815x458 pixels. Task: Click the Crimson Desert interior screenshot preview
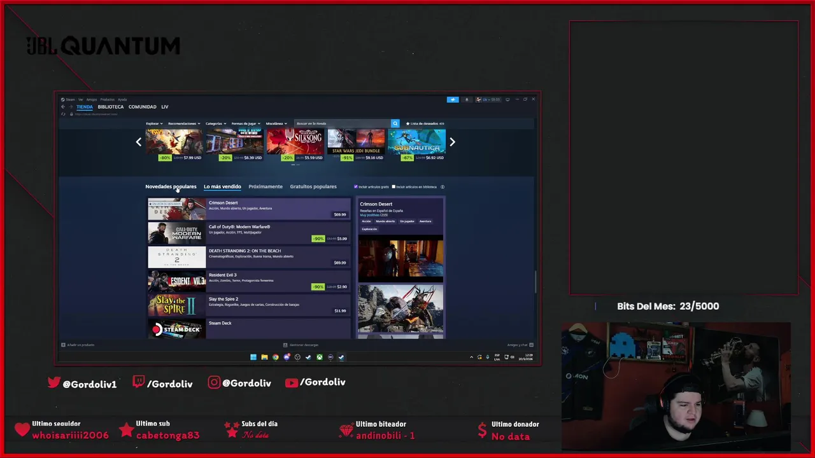[x=400, y=259]
